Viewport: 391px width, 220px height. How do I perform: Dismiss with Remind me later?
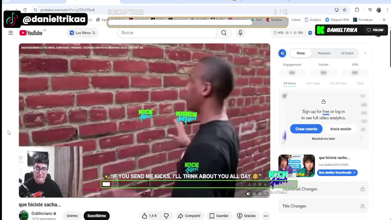pos(323,139)
